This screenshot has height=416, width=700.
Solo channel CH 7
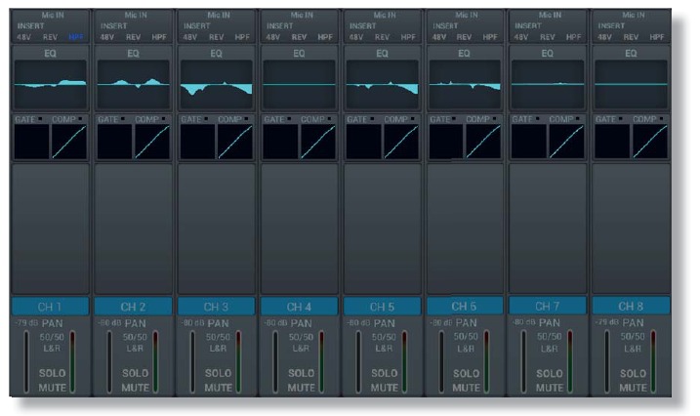pyautogui.click(x=550, y=373)
